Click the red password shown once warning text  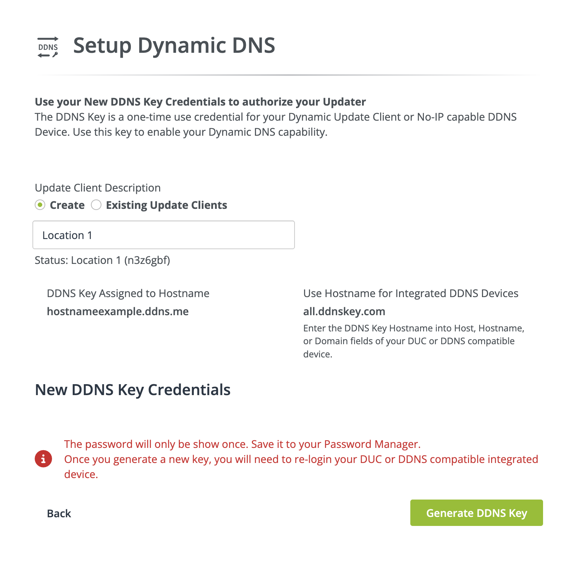point(242,444)
